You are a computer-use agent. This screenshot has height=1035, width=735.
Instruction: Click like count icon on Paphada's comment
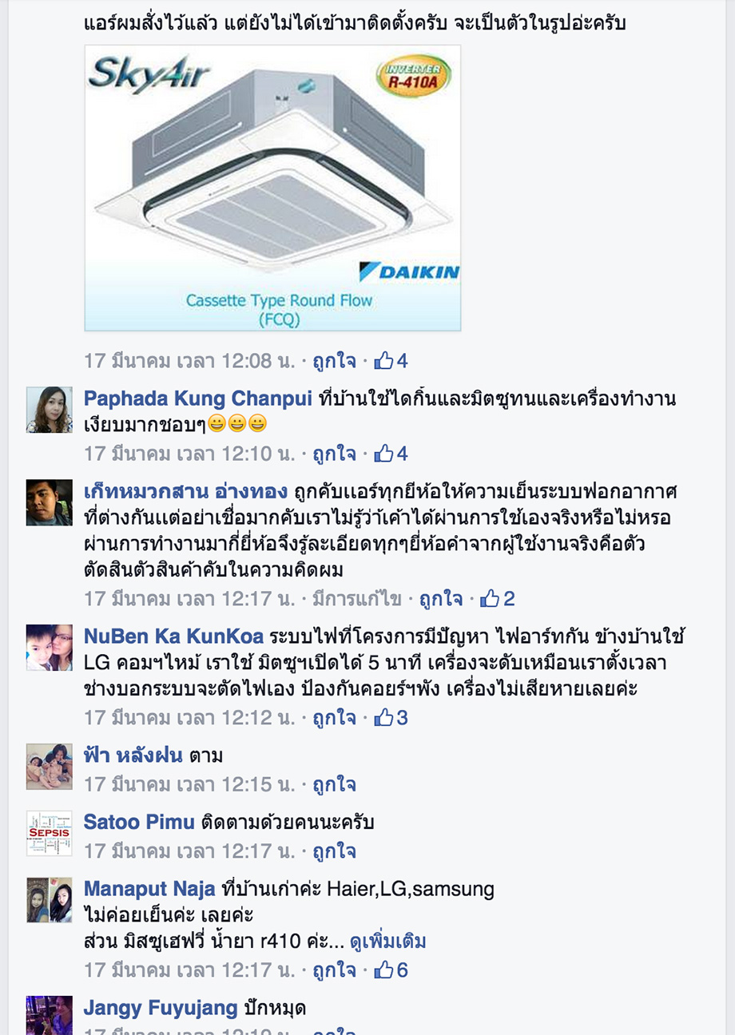[x=391, y=454]
